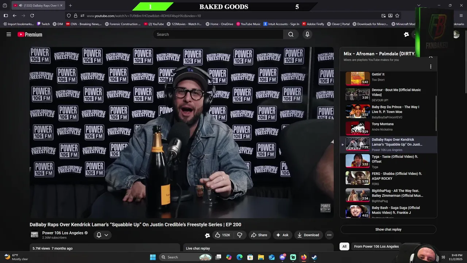Click the search magnifier button
467x263 pixels.
(x=291, y=34)
